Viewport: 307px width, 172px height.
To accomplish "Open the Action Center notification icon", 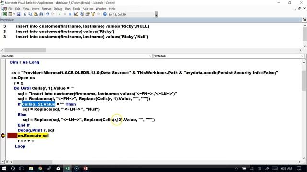I will [x=299, y=168].
